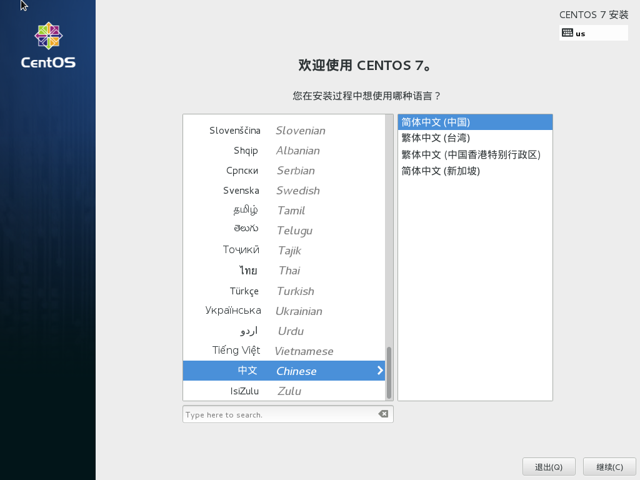Click the 继续(C) continue button
The image size is (640, 480).
609,466
